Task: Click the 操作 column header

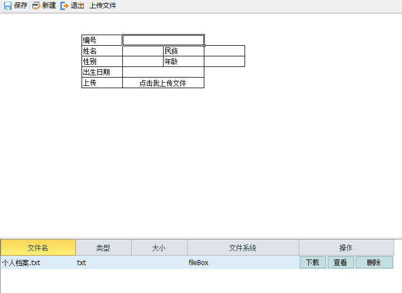Action: coord(346,247)
